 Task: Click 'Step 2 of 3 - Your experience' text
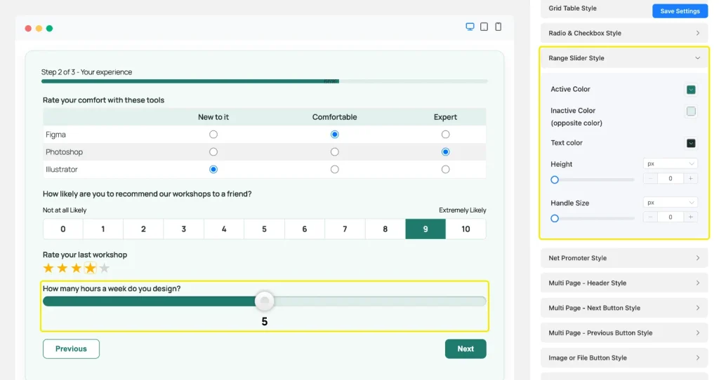[x=86, y=72]
